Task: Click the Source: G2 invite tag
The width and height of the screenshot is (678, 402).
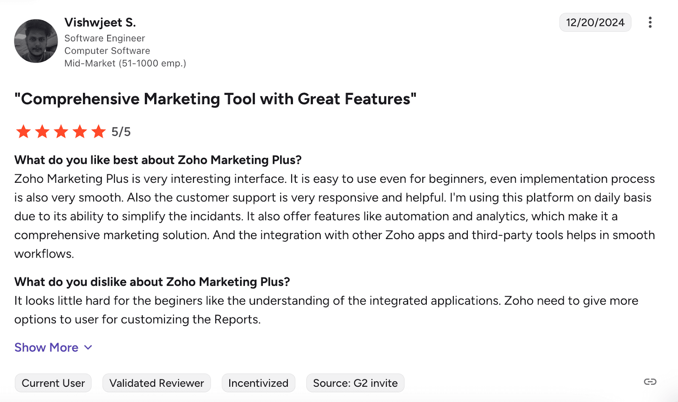Action: (355, 383)
